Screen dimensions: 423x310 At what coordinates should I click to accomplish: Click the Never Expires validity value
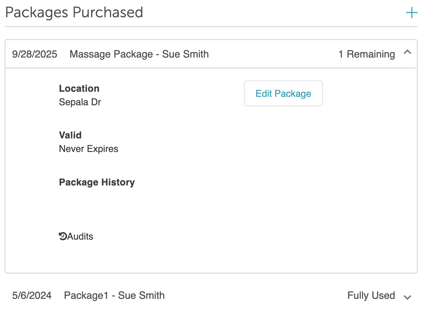89,149
